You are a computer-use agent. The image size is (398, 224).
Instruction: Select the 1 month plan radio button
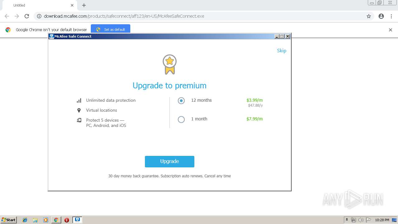181,119
